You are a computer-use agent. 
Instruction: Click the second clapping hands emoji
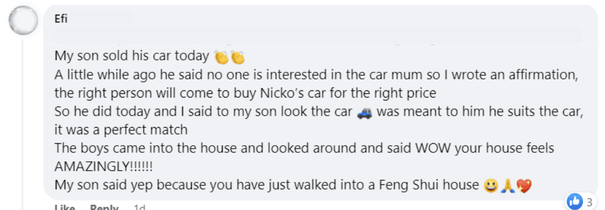pos(237,58)
